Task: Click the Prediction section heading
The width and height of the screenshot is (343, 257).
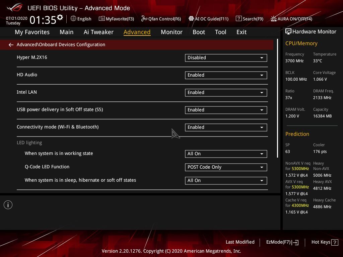Action: coord(297,134)
